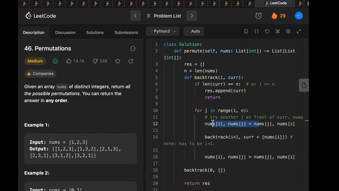
Task: Dislike the problem with thumbs down
Action: pos(95,61)
